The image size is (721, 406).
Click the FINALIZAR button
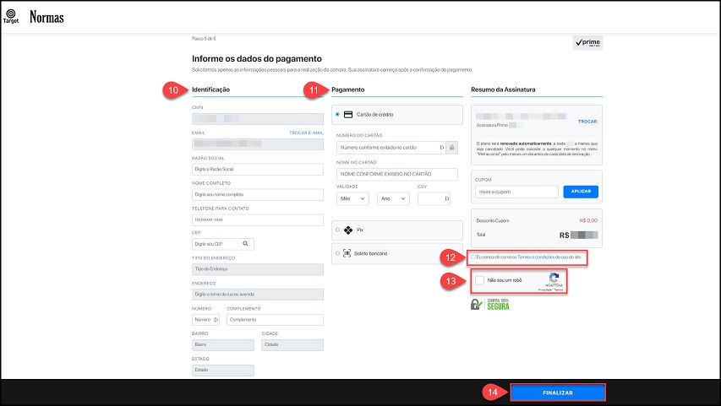557,393
